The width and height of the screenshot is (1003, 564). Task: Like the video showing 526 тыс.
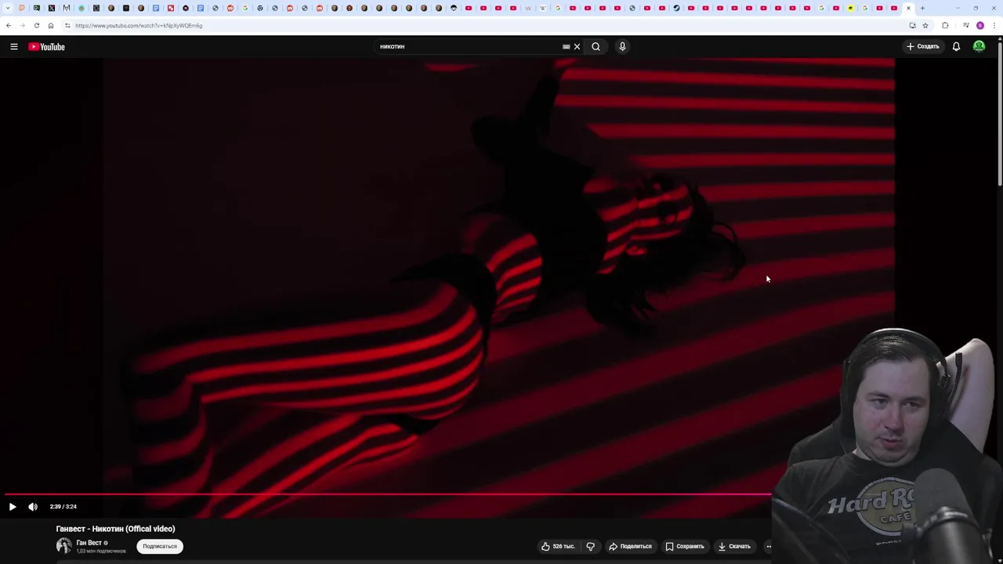[x=557, y=546]
